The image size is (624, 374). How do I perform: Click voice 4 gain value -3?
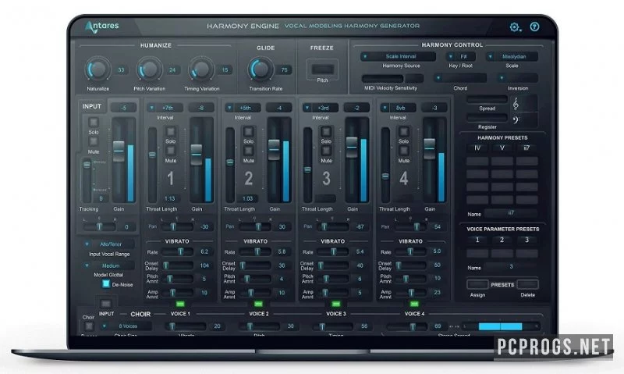pyautogui.click(x=434, y=108)
